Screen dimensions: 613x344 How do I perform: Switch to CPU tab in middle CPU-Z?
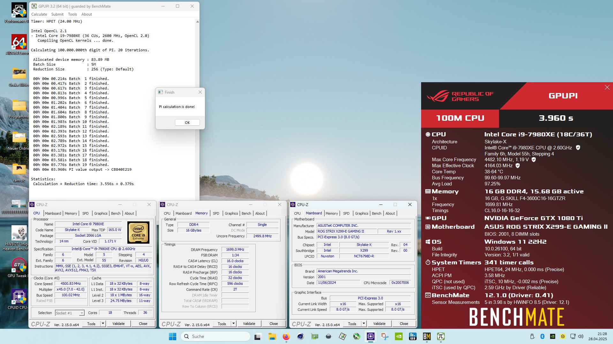(x=167, y=213)
